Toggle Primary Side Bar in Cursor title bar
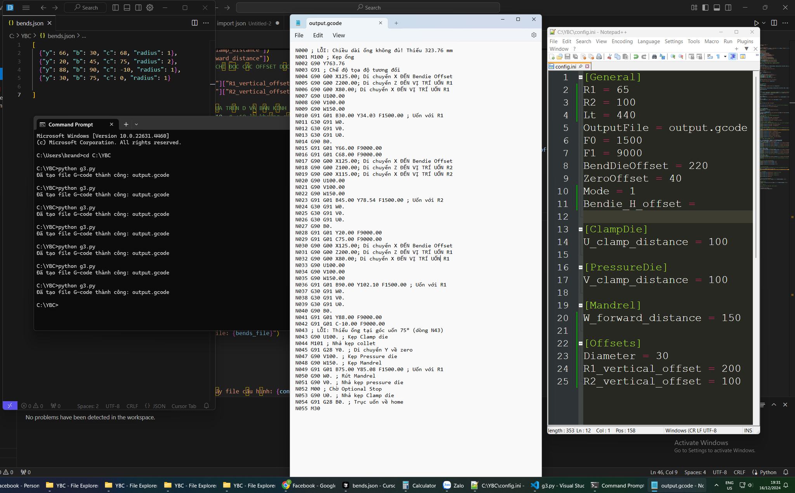This screenshot has width=795, height=493. point(115,7)
